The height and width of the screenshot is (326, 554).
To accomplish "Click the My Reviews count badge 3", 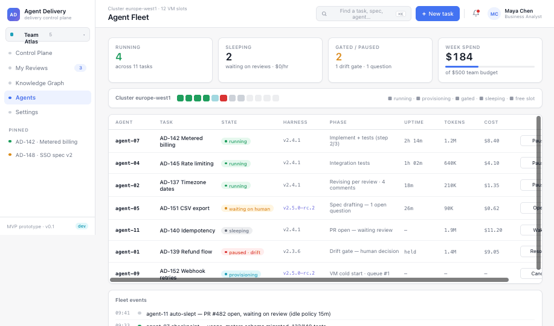I will [80, 68].
